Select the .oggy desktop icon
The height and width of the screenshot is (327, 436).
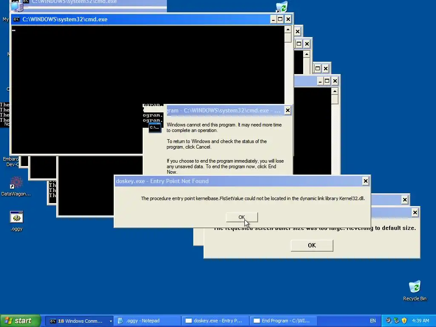[17, 221]
